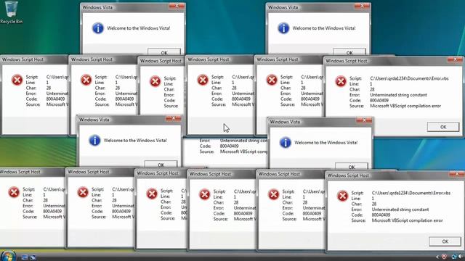Click the red error icon in upper-right Script Host dialog
465x261 pixels.
point(341,81)
